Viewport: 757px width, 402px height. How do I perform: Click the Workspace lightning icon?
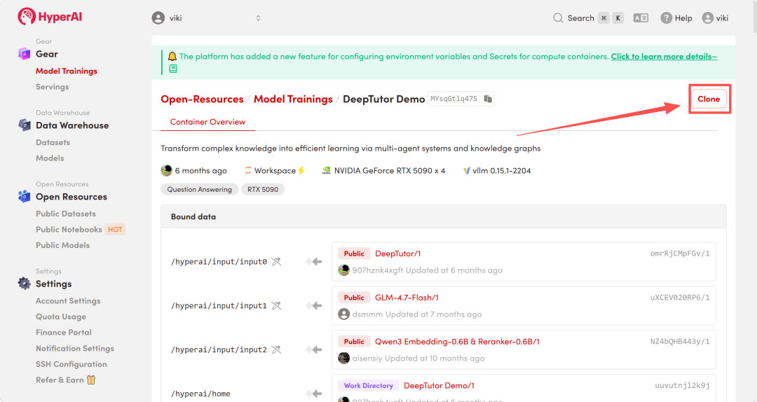[301, 170]
